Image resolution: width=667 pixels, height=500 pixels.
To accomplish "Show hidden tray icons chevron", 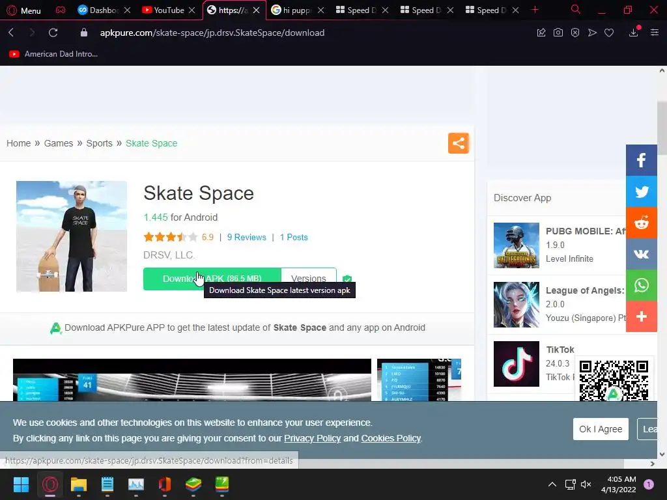I will point(552,484).
